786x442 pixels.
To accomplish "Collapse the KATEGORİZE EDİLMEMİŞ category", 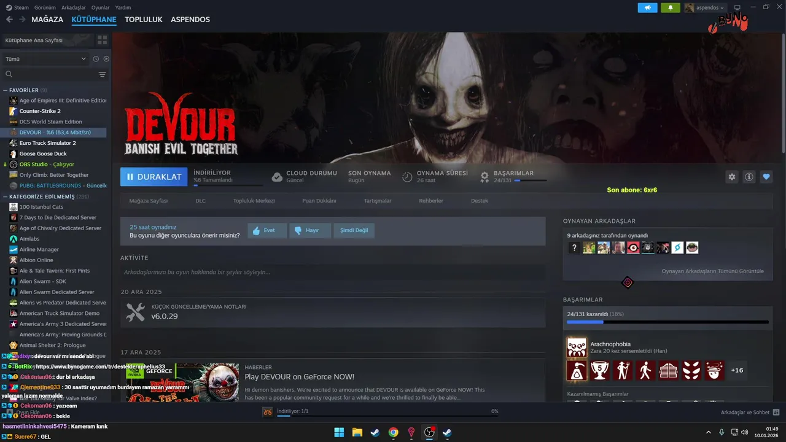I will click(x=5, y=196).
